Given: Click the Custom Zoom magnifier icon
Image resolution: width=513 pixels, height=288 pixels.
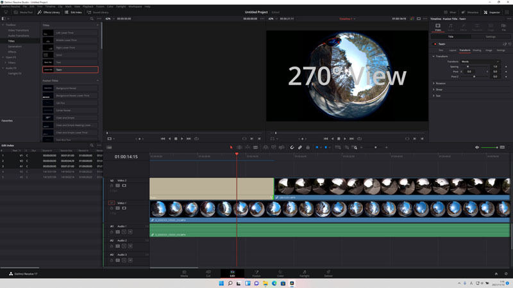Looking at the screenshot, I should 355,148.
